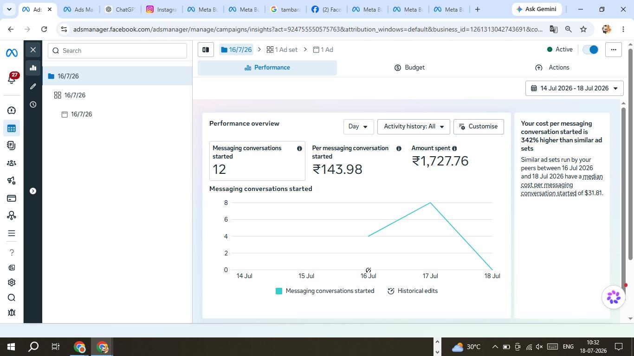Open notifications bell with 27 badge
The height and width of the screenshot is (356, 634).
(12, 78)
